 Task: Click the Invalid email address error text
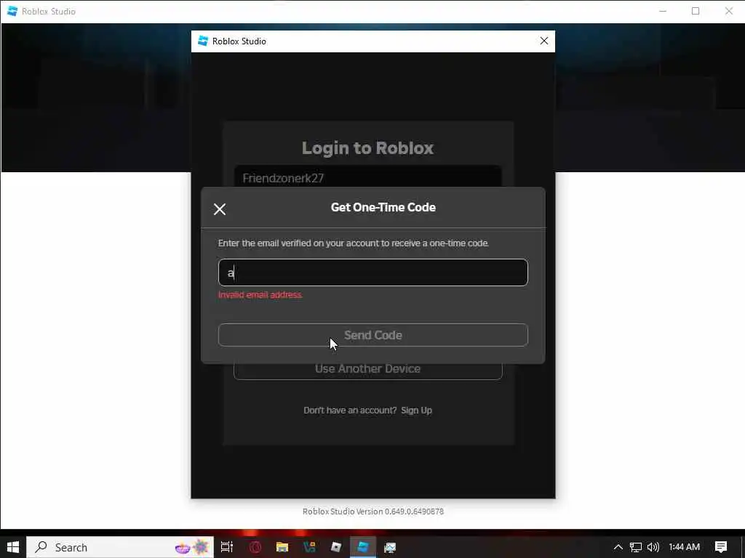(260, 295)
